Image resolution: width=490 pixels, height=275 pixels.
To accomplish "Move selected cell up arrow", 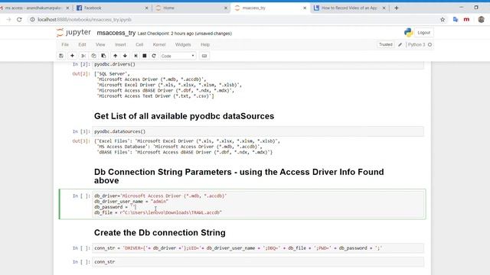I will tap(116, 56).
